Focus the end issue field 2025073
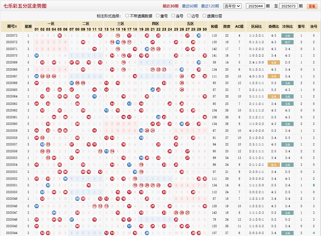The height and width of the screenshot is (236, 321). [288, 6]
